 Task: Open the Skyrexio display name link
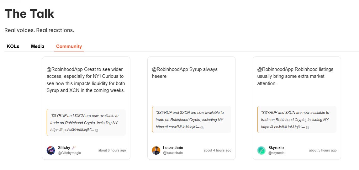(x=276, y=148)
